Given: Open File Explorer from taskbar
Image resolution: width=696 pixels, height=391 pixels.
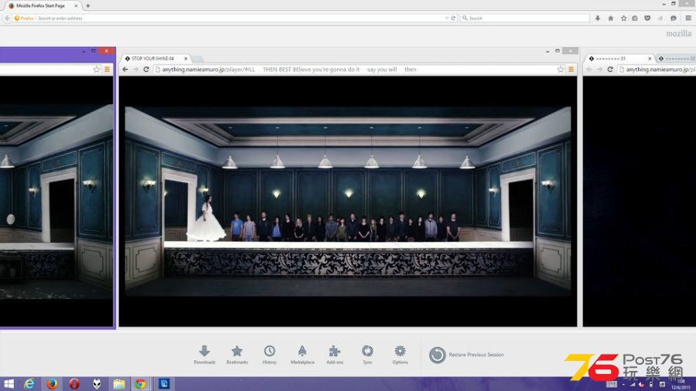Looking at the screenshot, I should coord(119,384).
